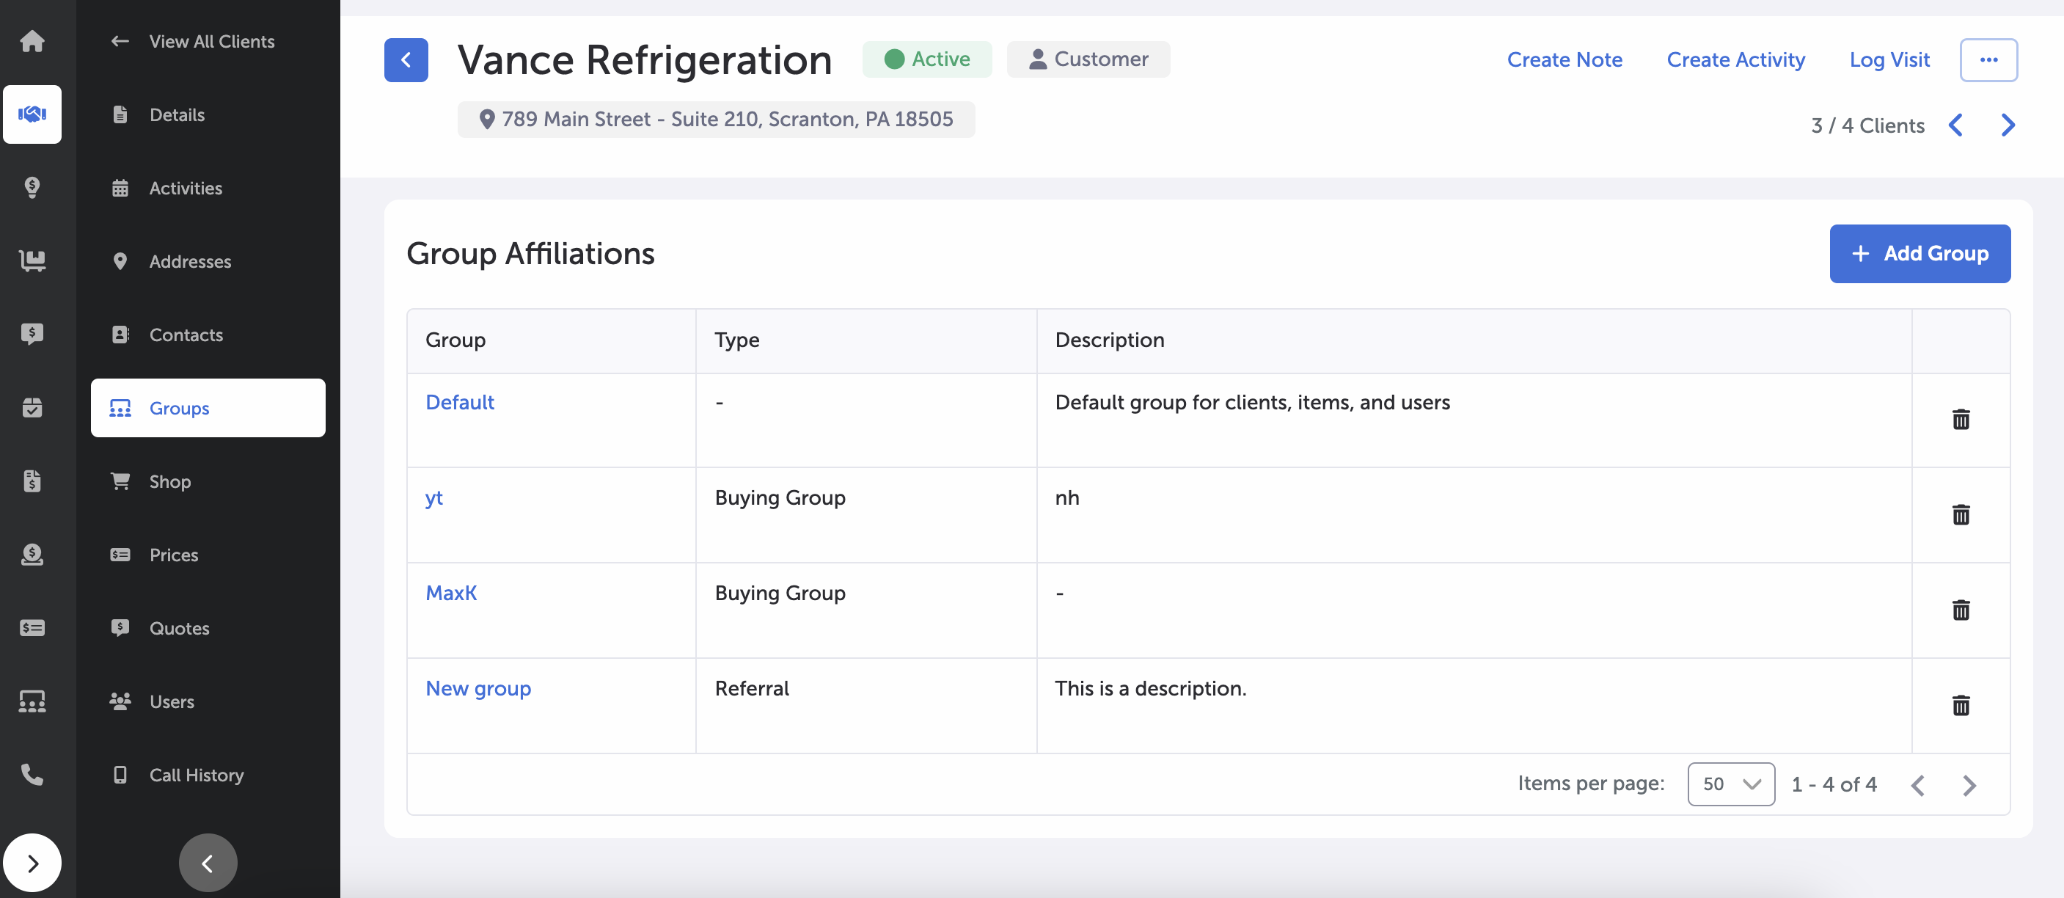The width and height of the screenshot is (2064, 898).
Task: Open the Default group link
Action: pos(459,403)
